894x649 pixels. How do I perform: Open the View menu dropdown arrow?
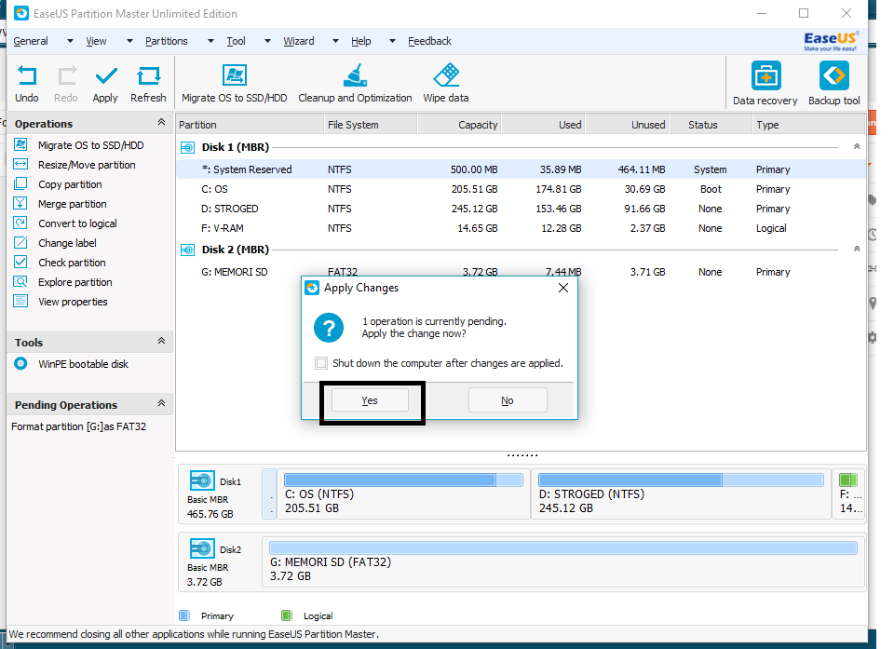pos(130,41)
